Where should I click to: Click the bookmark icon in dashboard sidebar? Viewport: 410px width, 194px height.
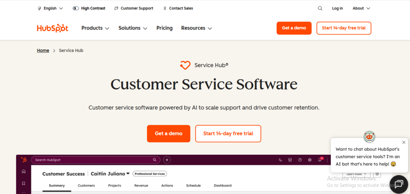coord(24,183)
